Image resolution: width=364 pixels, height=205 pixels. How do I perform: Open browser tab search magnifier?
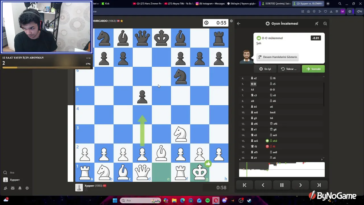pyautogui.click(x=340, y=3)
